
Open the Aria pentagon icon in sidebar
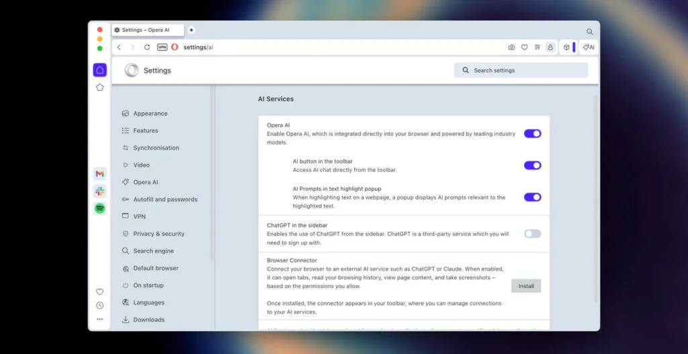pyautogui.click(x=99, y=87)
